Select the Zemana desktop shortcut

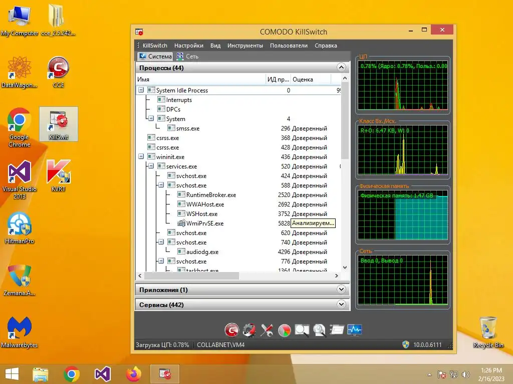[20, 280]
